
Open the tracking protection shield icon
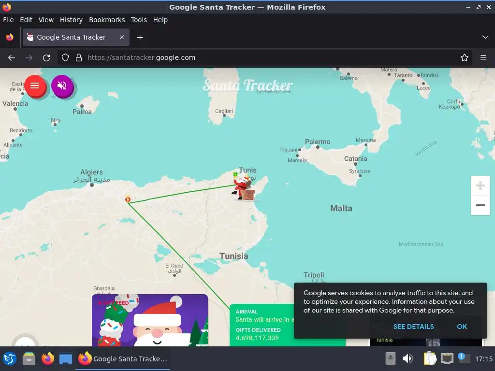click(65, 58)
